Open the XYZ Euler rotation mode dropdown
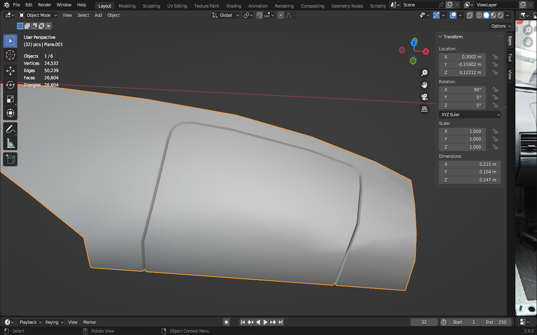 470,115
